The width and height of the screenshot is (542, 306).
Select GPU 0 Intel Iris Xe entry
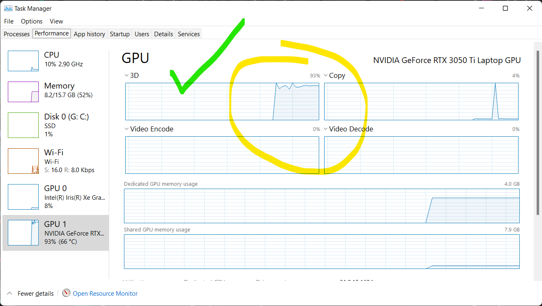coord(56,197)
